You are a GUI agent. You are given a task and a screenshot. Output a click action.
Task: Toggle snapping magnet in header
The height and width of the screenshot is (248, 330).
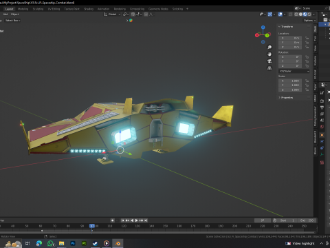133,14
